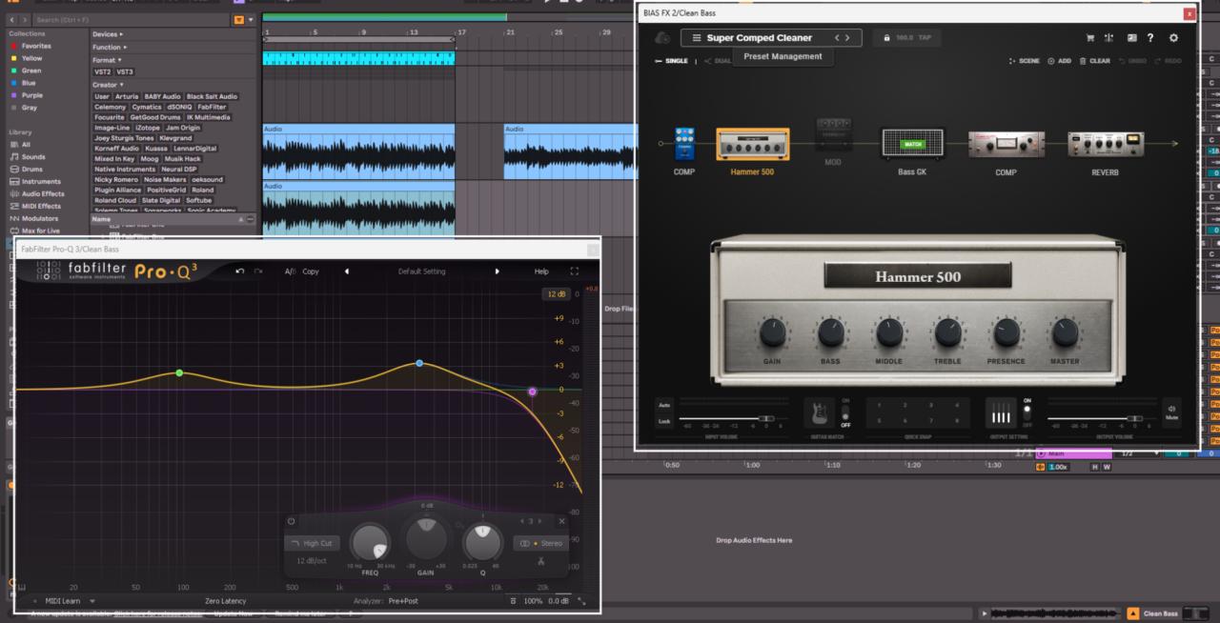This screenshot has height=623, width=1220.
Task: Switch to DUAL signal path mode
Action: [x=717, y=61]
